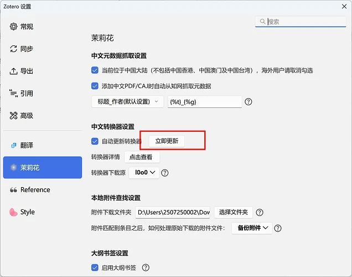Screen dimensions: 352x277
Task: Click help icon next to {%t}_{%g} field
Action: tap(249, 102)
